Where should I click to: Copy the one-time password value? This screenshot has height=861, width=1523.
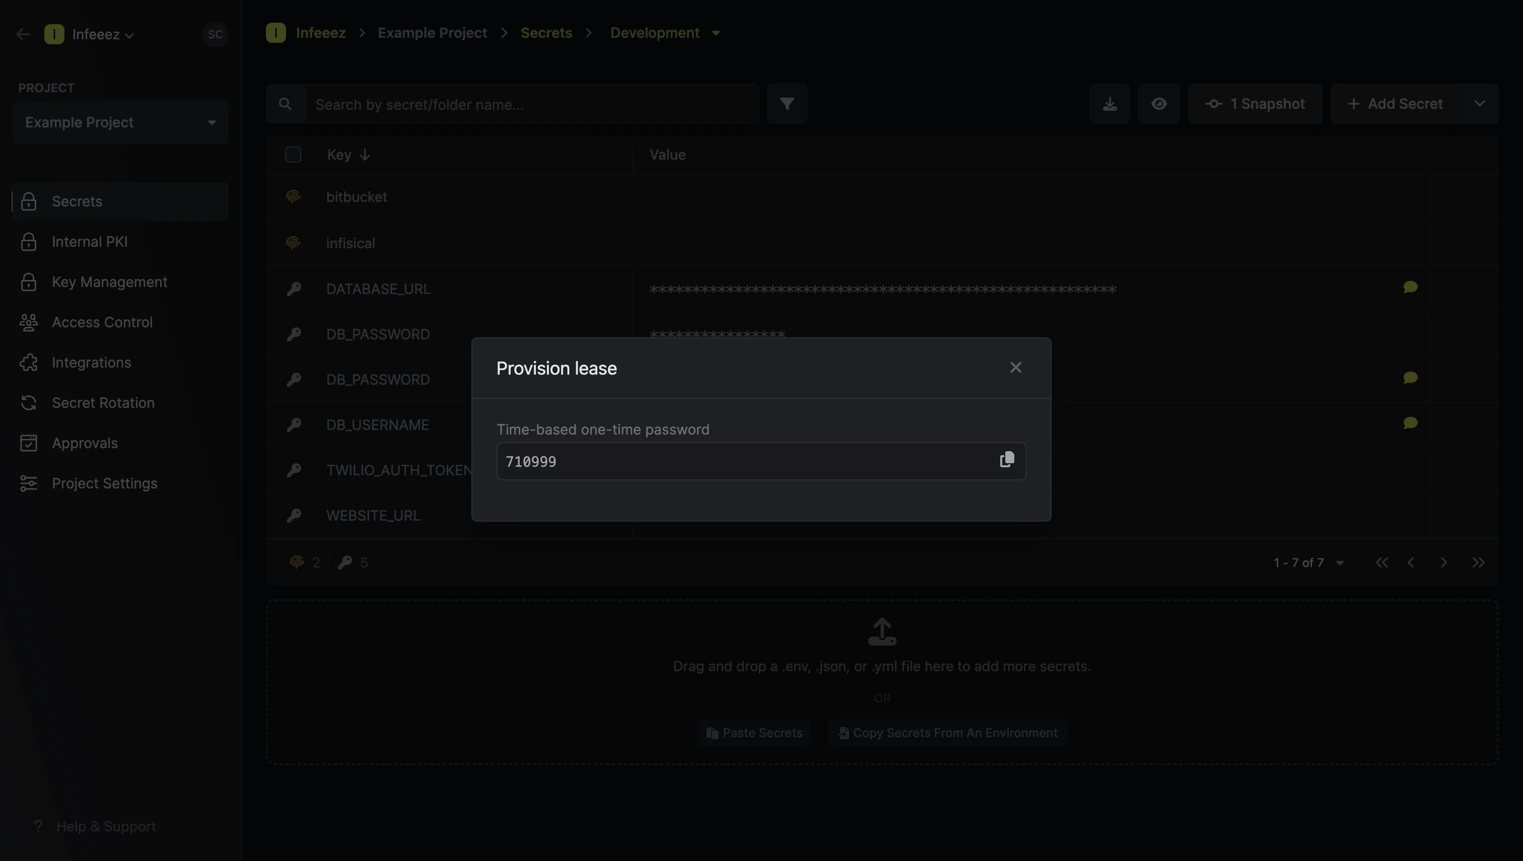(1007, 460)
